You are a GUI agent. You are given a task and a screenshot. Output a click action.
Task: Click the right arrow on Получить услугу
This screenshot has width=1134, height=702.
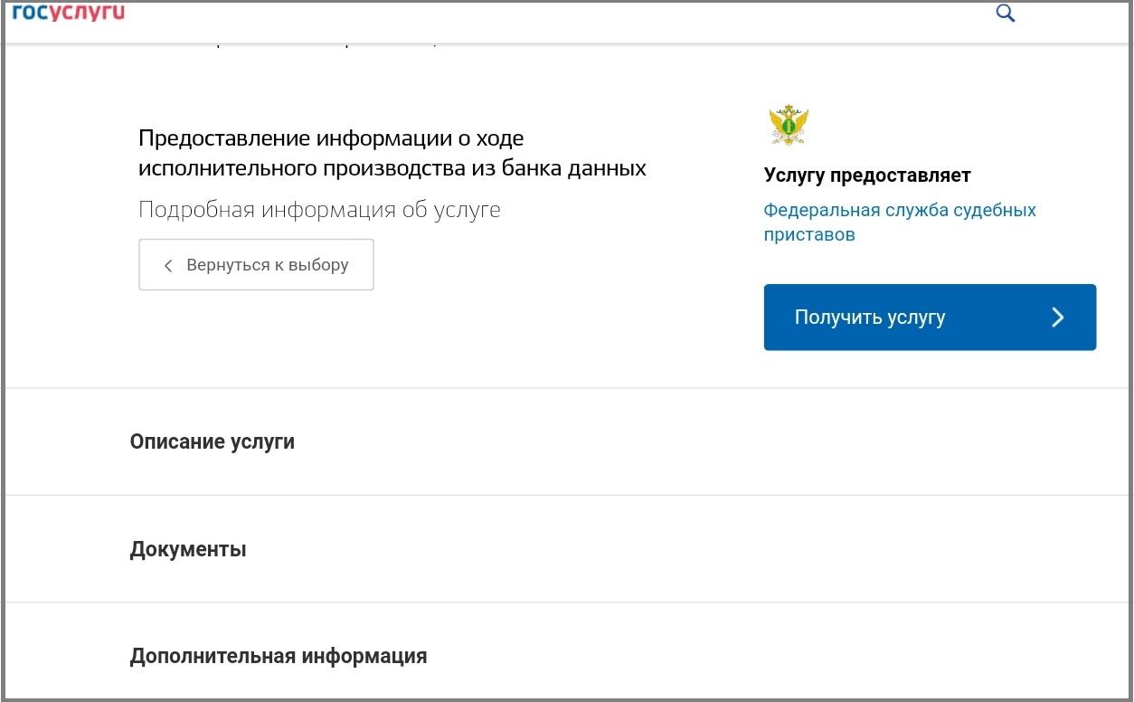tap(1057, 318)
